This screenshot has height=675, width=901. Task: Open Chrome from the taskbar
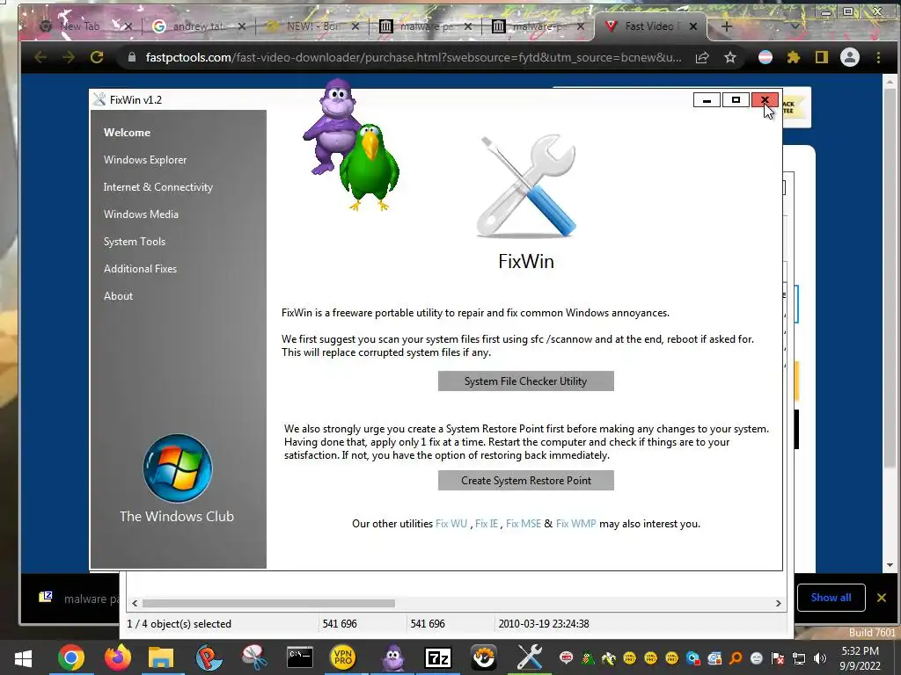[71, 657]
